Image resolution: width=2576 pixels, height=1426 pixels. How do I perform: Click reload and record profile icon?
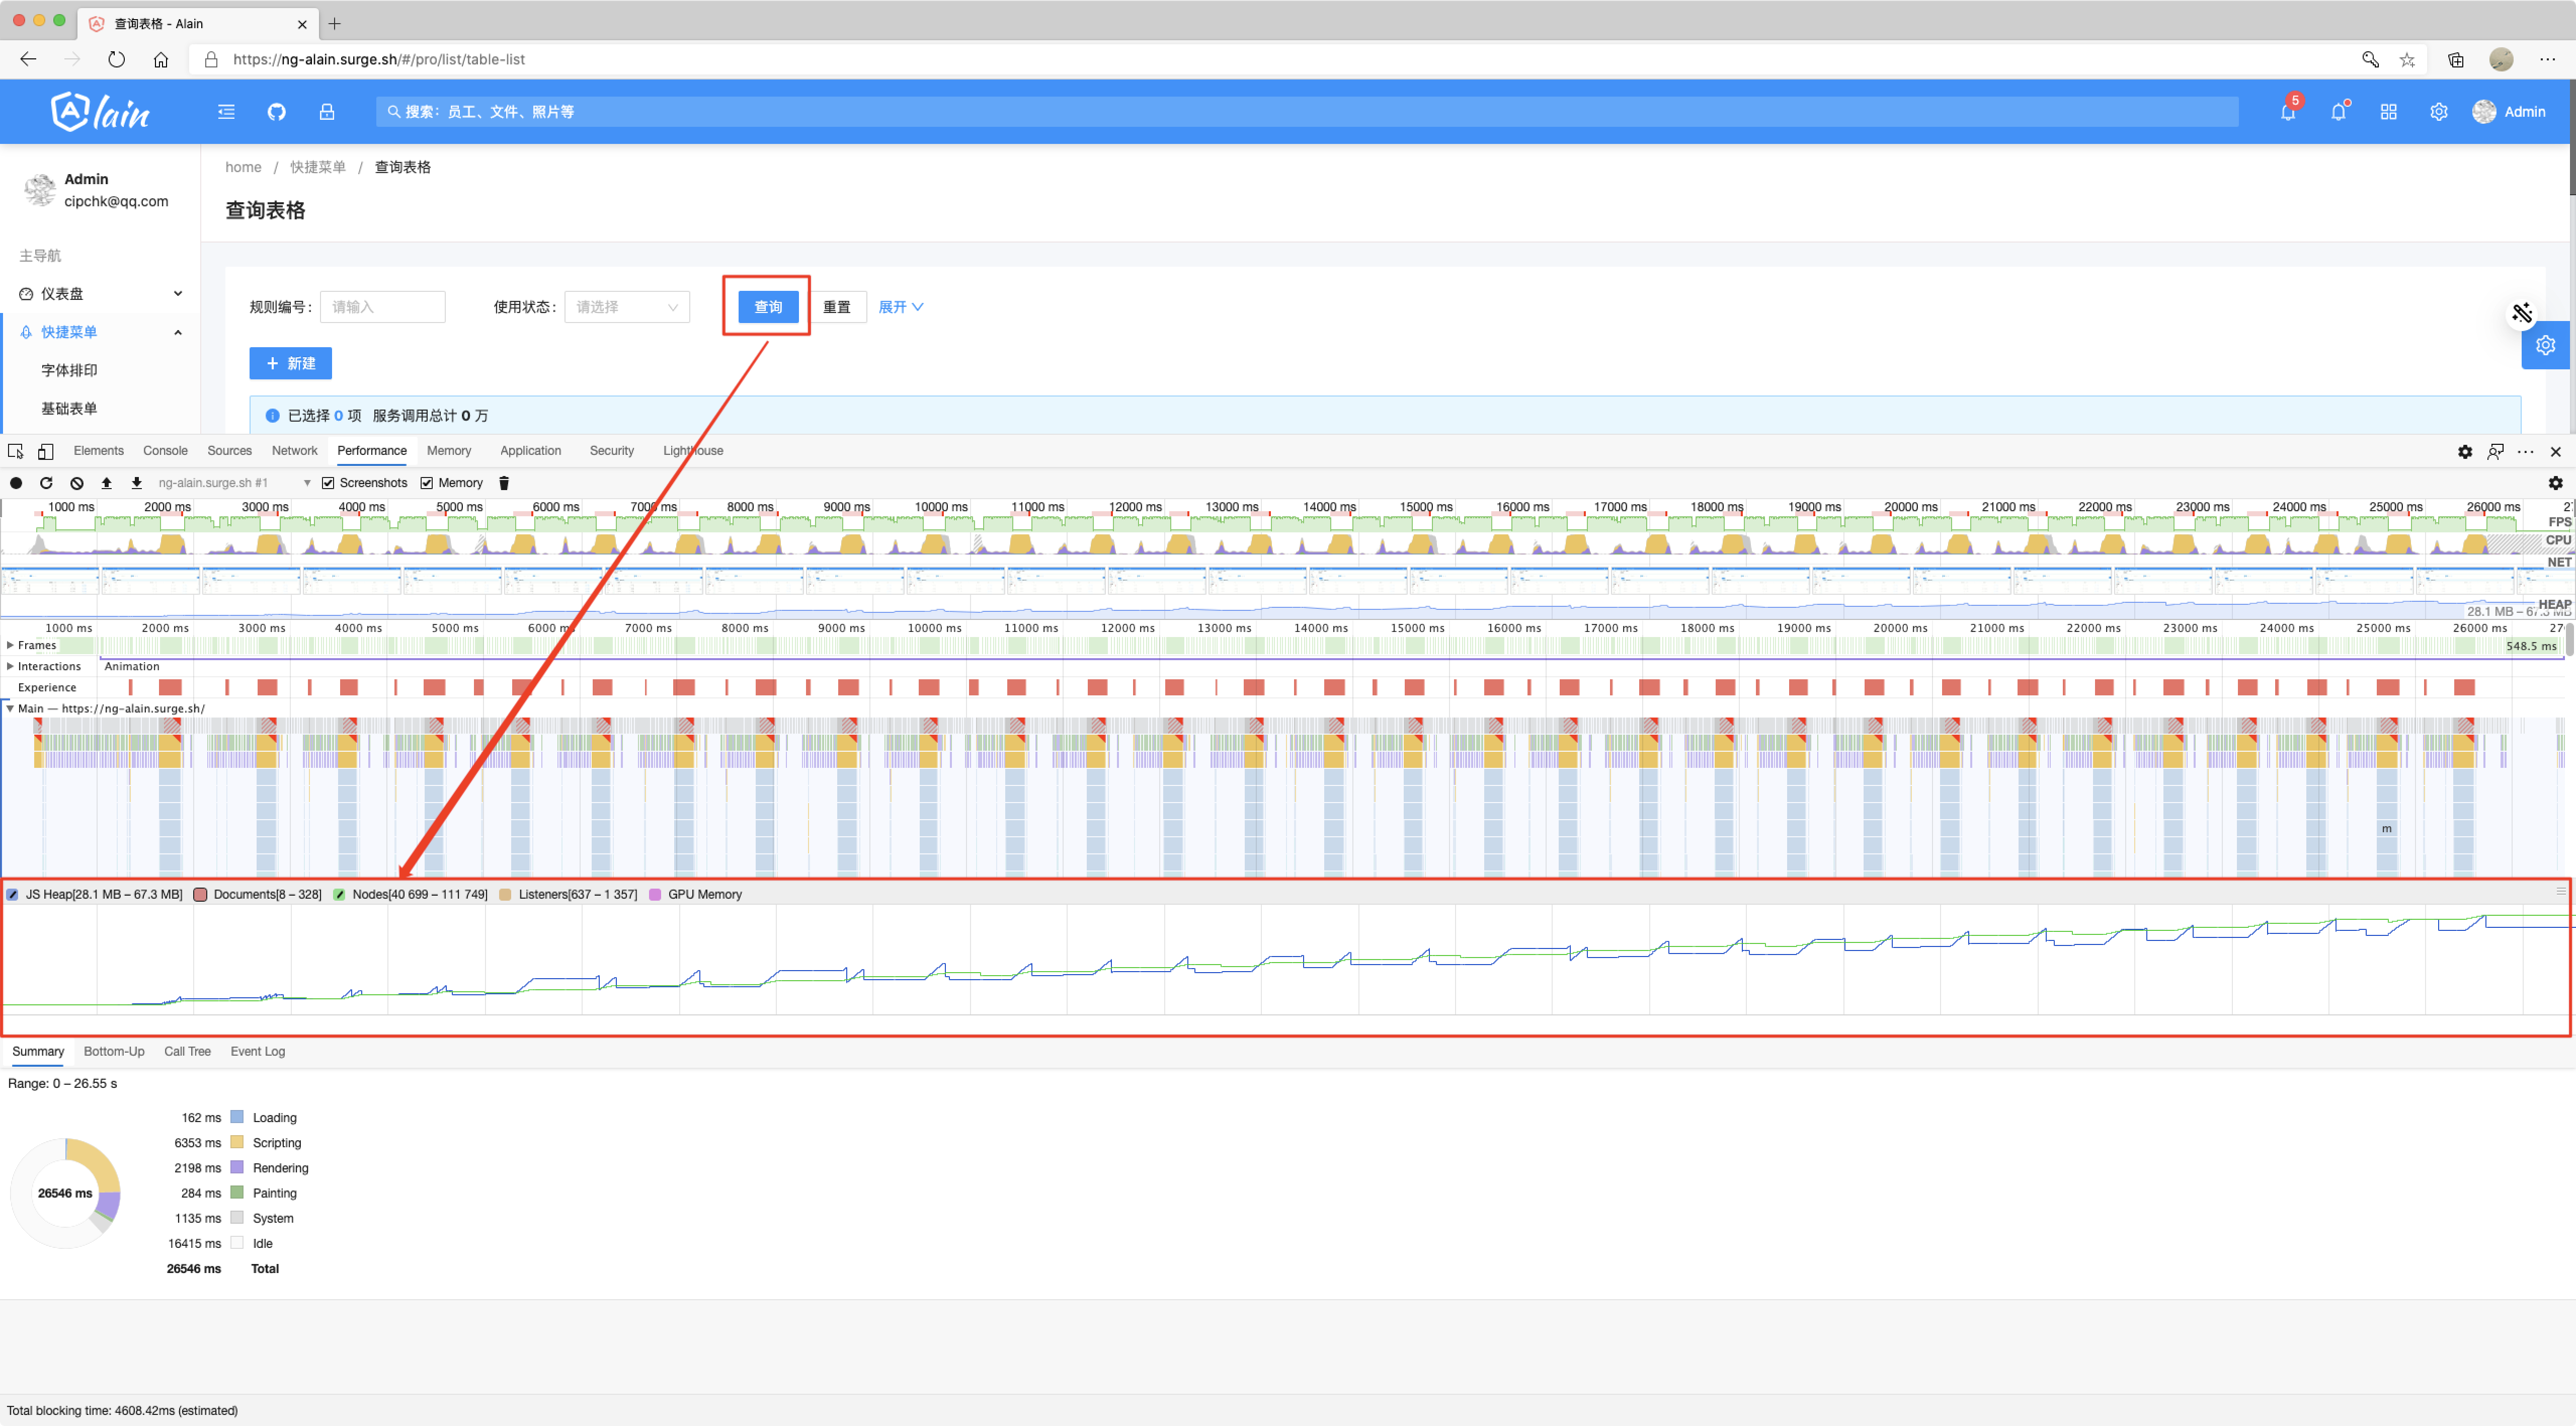46,483
